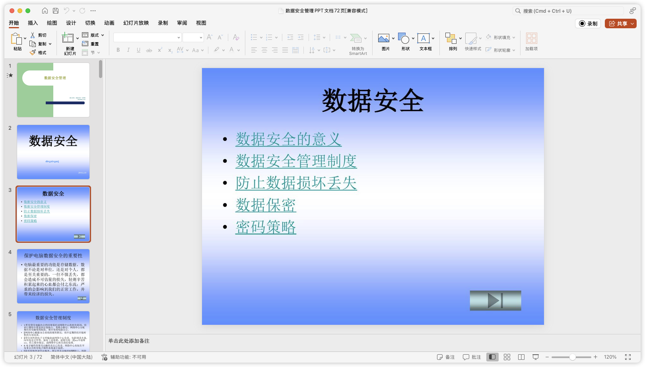Open slide show view from status bar

tap(536, 357)
